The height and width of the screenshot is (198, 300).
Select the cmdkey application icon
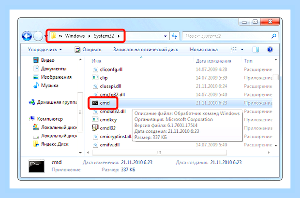click(95, 120)
